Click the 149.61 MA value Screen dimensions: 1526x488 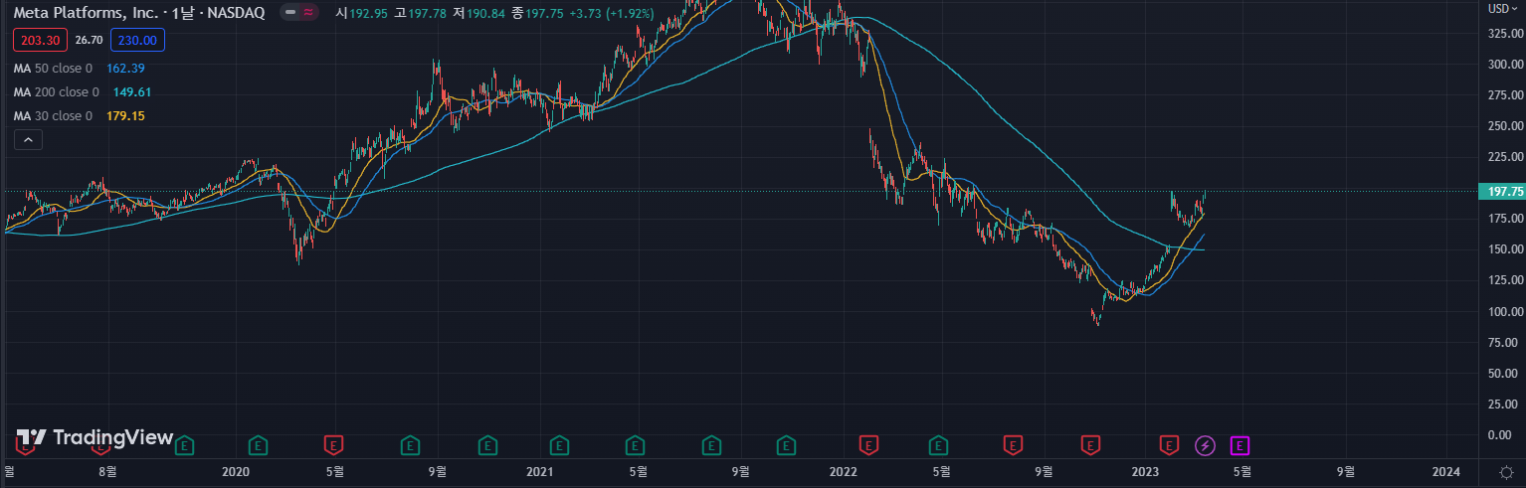point(132,92)
